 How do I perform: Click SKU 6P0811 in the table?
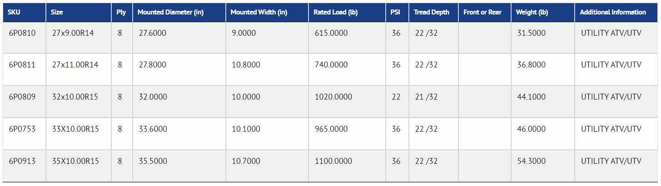22,65
